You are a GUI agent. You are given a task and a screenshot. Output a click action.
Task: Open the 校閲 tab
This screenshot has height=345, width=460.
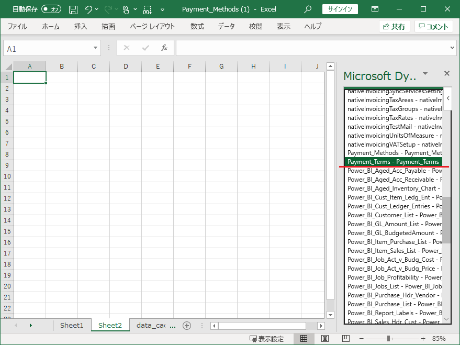click(256, 26)
